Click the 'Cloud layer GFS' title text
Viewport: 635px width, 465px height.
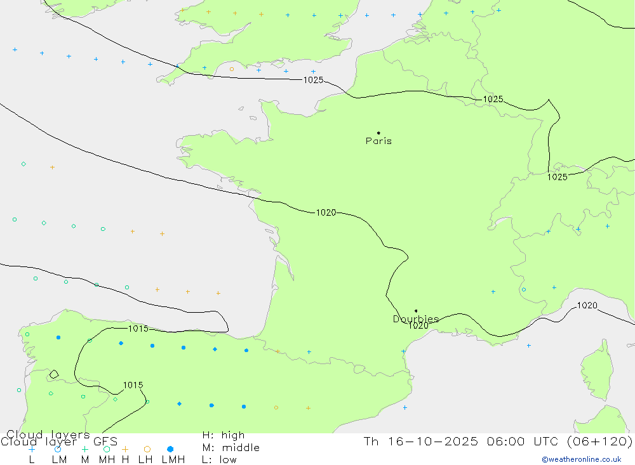tap(59, 442)
